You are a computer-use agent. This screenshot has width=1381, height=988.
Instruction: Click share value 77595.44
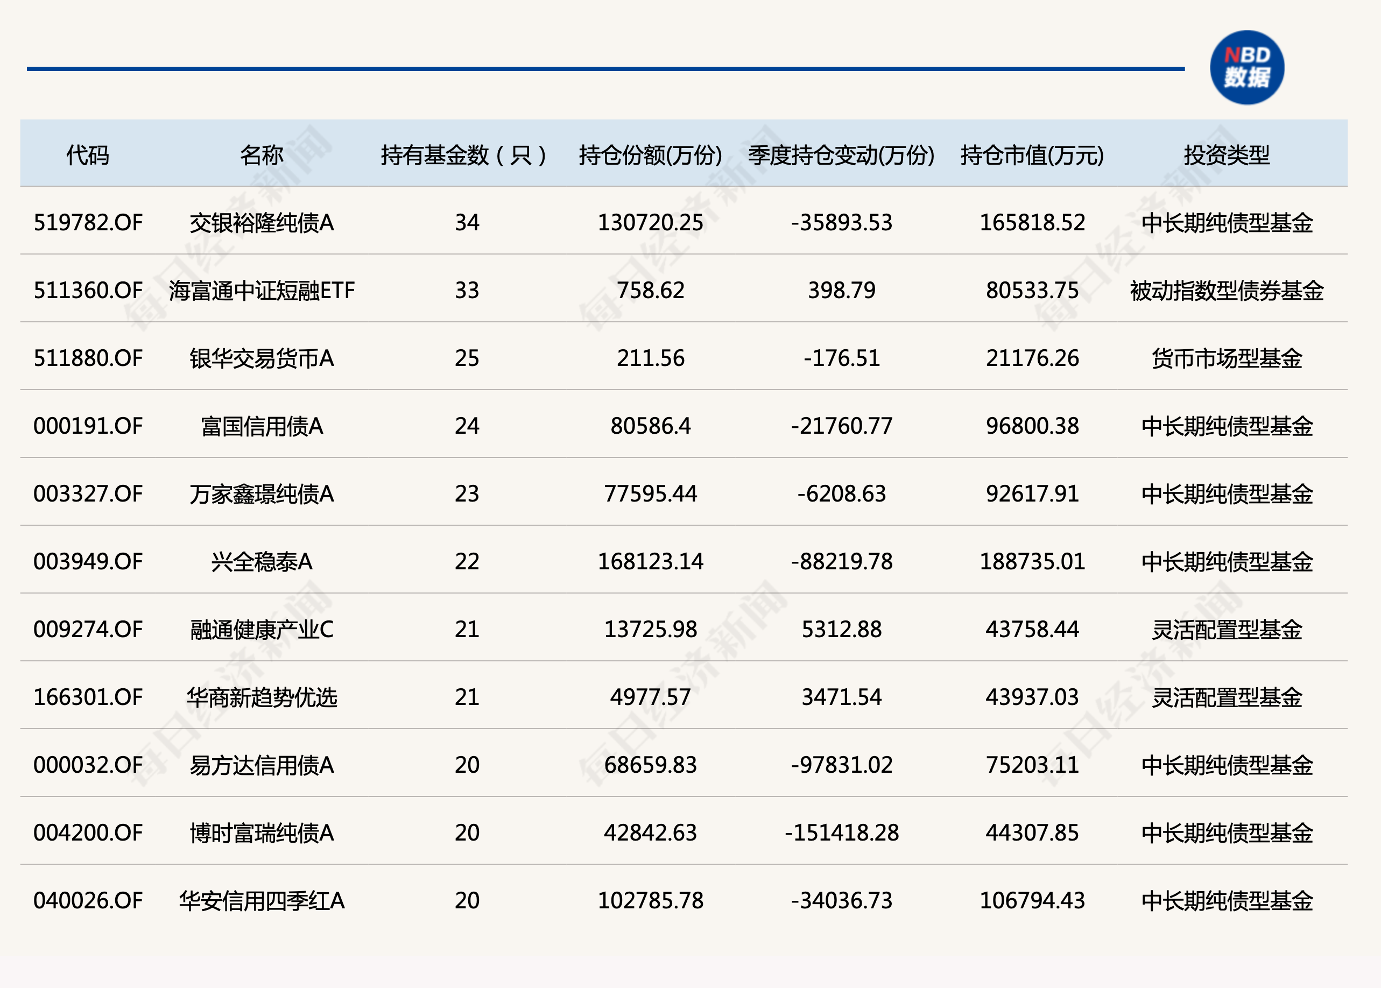650,493
